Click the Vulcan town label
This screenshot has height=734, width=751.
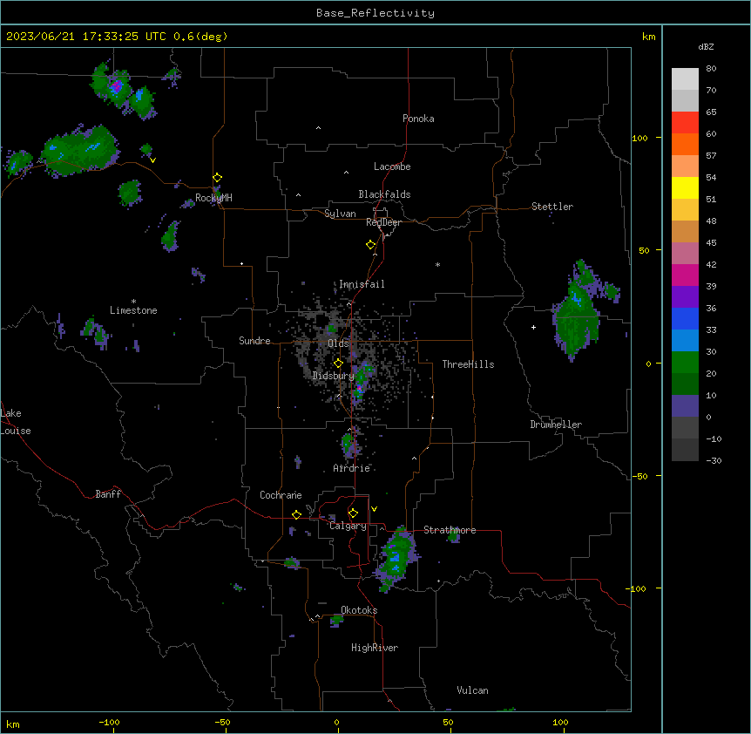tap(472, 690)
